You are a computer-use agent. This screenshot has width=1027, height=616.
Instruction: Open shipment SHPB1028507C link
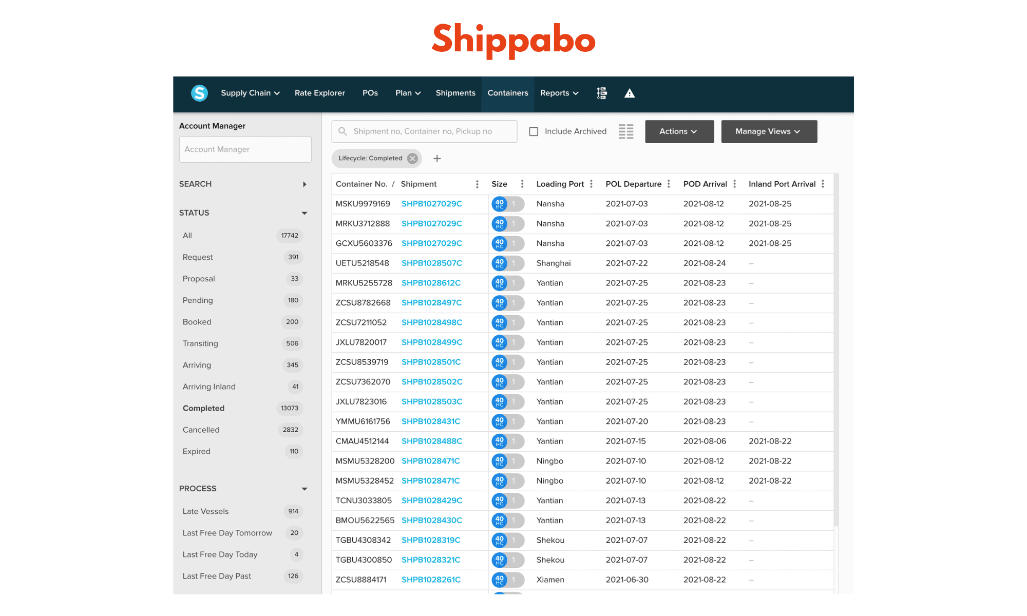(431, 263)
